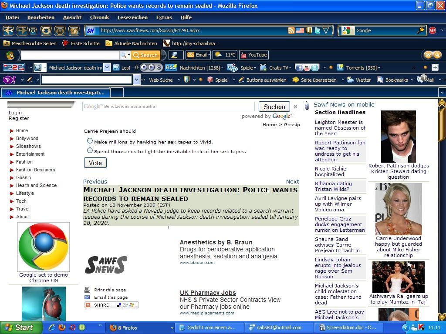Click the Facebook icon in P2P toolbar
446x334 pixels.
(x=299, y=67)
